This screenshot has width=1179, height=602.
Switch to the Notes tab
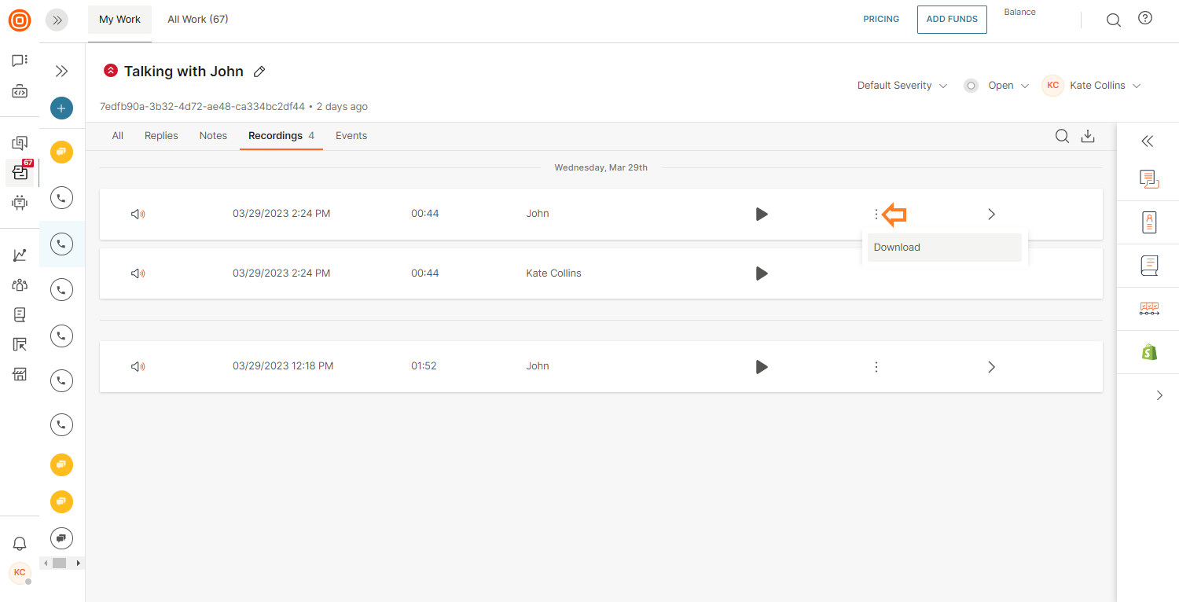coord(213,136)
